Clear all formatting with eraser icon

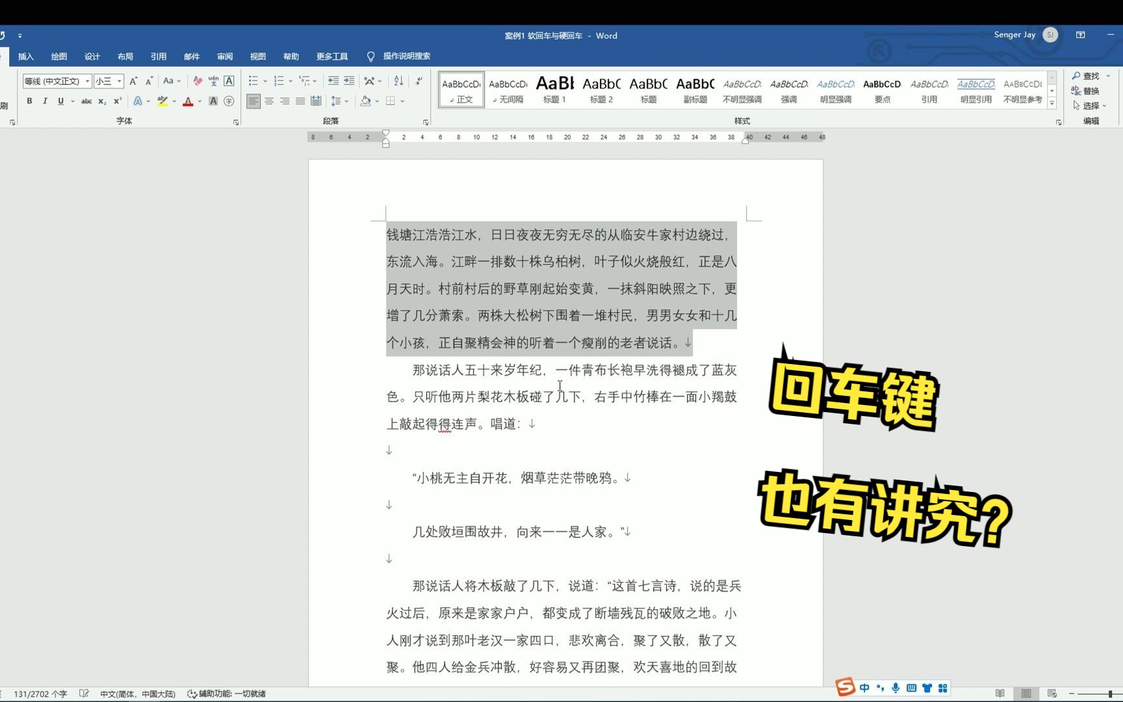coord(198,81)
